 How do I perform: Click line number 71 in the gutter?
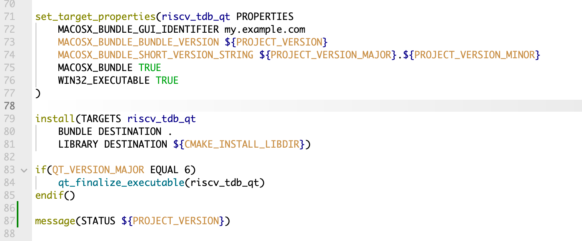[x=9, y=17]
